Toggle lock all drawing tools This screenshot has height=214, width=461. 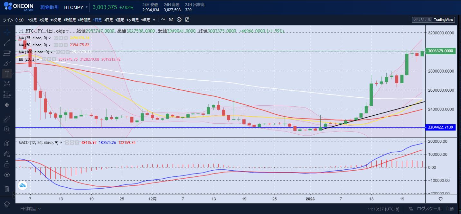(7, 165)
